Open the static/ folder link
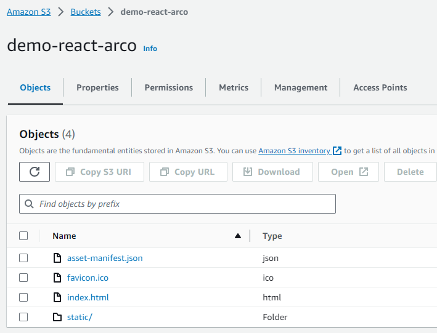 80,317
